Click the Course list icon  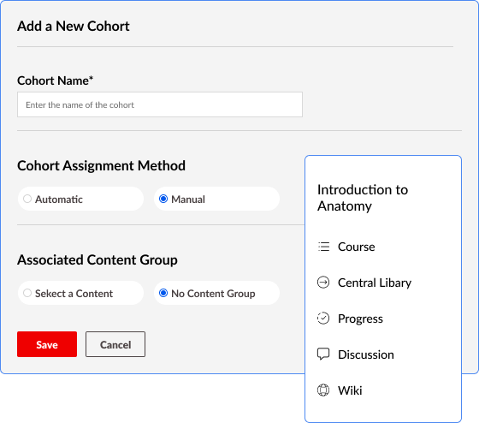click(x=323, y=247)
